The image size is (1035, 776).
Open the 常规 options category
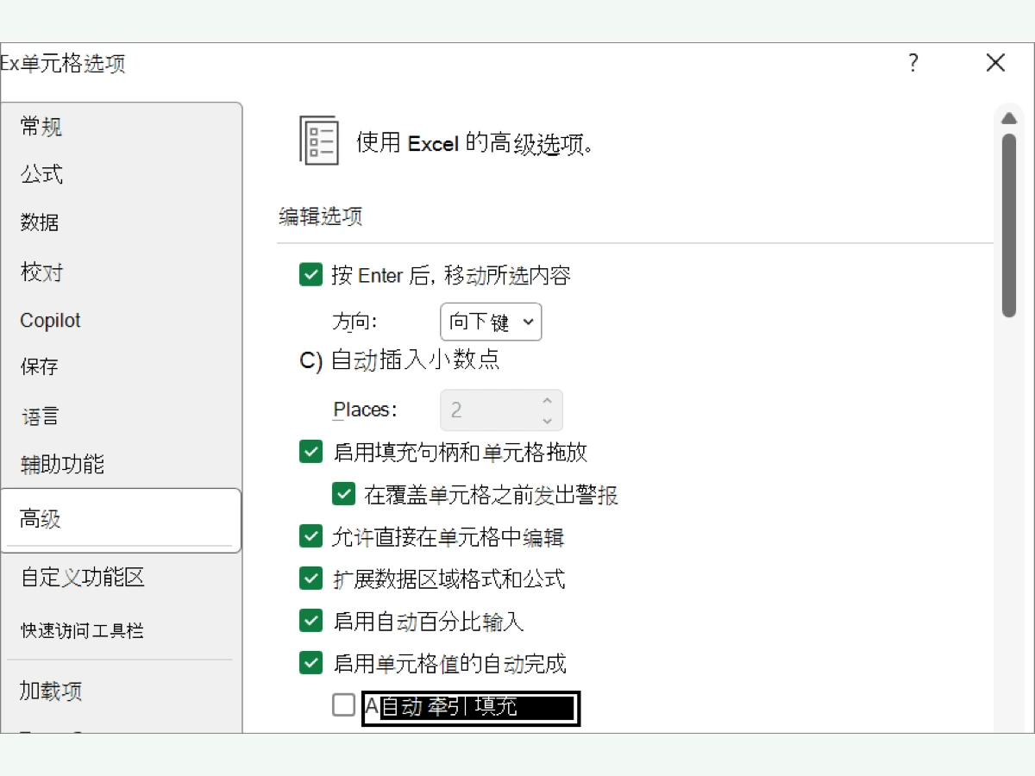pyautogui.click(x=121, y=128)
